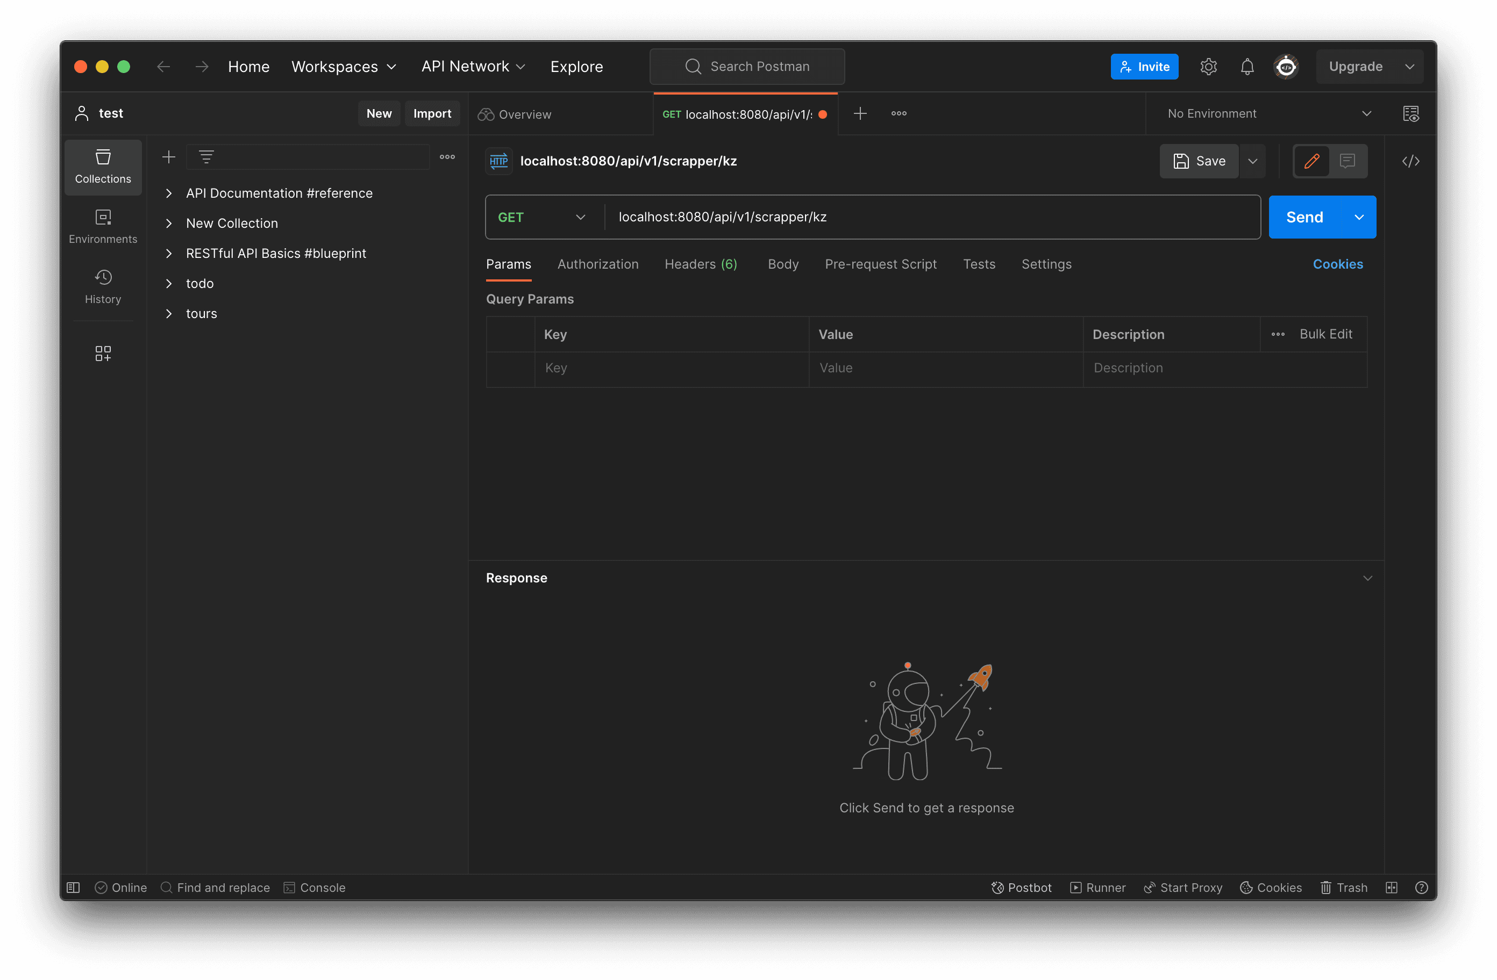Click the Notifications bell icon
This screenshot has height=980, width=1497.
1249,66
